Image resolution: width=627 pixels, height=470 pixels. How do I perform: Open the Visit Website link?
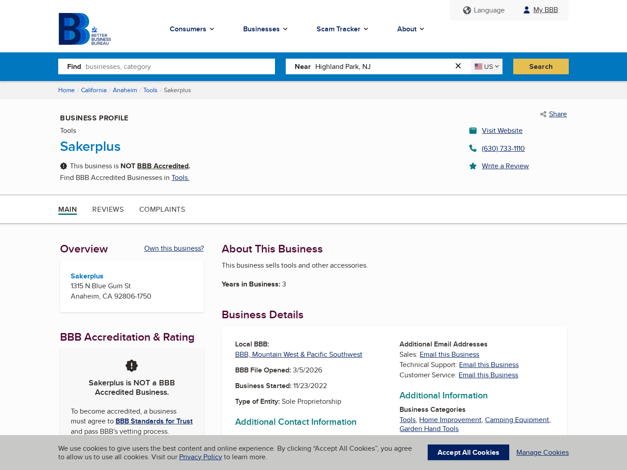[x=502, y=131]
